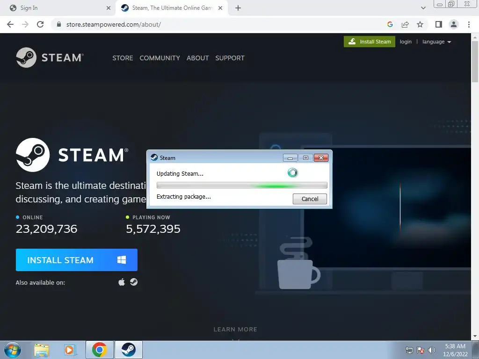Viewport: 479px width, 359px height.
Task: Close the Steam, The Ultimate Online Game tab
Action: tap(220, 8)
